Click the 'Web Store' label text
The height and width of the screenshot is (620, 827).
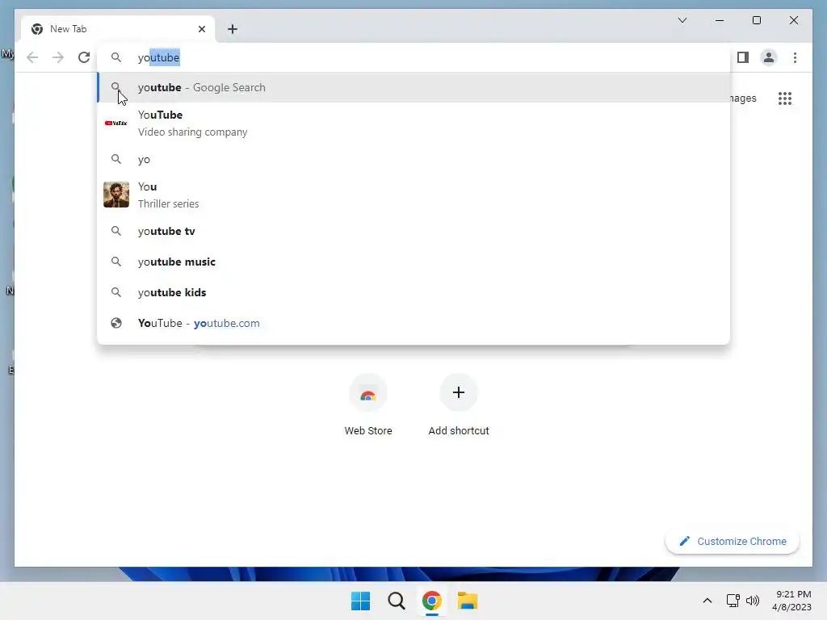(x=368, y=431)
